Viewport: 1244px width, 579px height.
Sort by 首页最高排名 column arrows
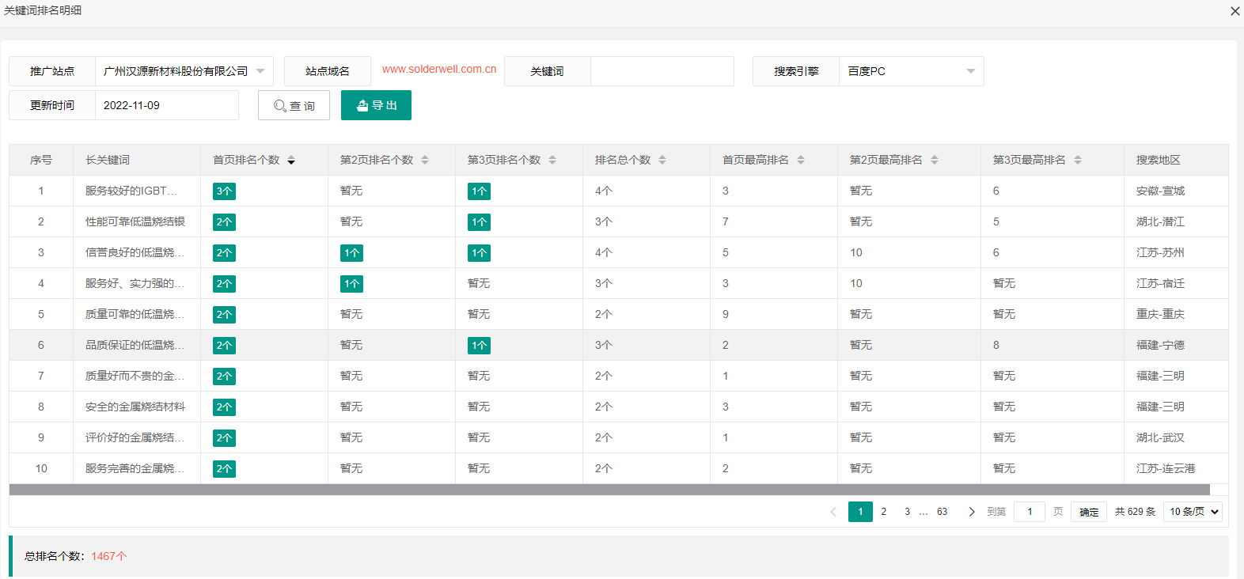801,161
